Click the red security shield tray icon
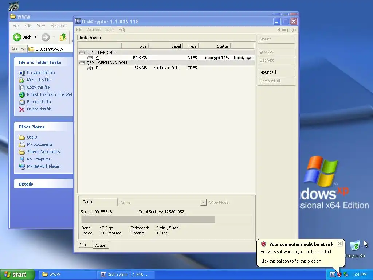The width and height of the screenshot is (373, 280). tap(339, 275)
